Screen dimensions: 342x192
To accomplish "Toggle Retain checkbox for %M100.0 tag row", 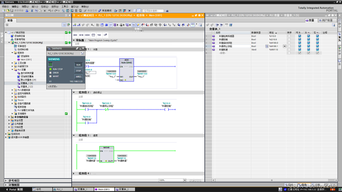I will [x=289, y=43].
